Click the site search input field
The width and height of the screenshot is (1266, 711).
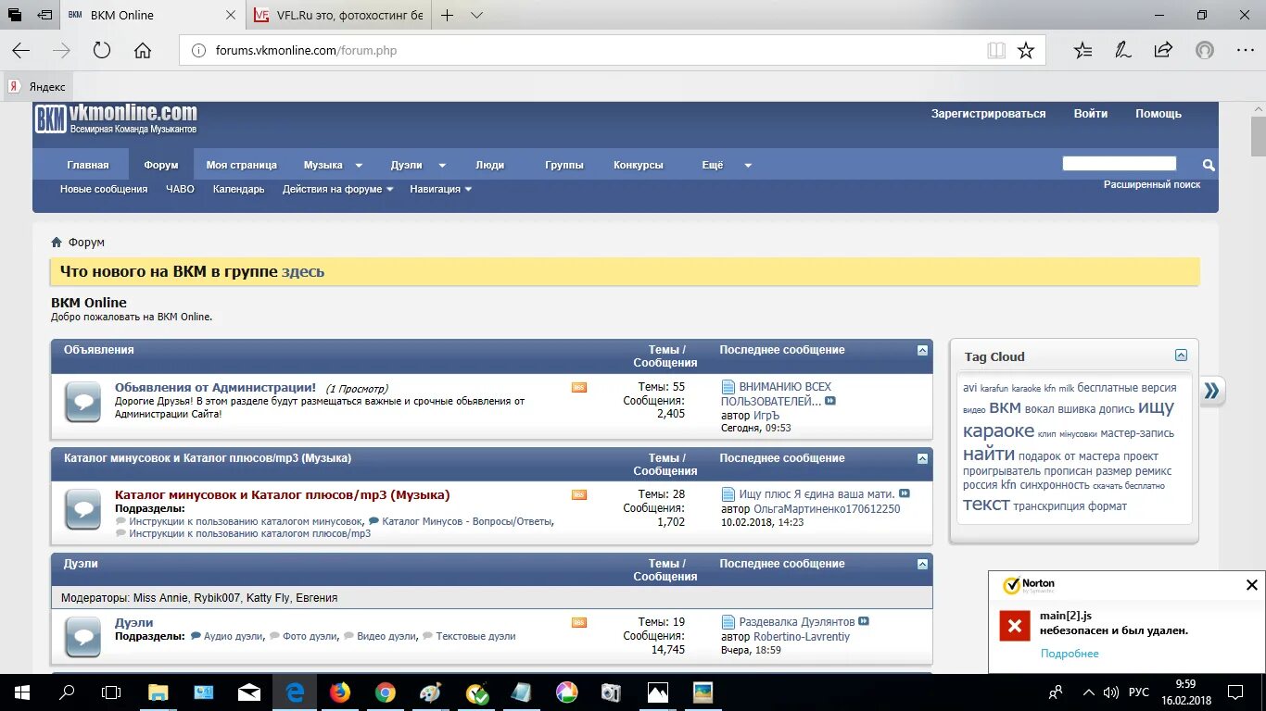[1119, 164]
